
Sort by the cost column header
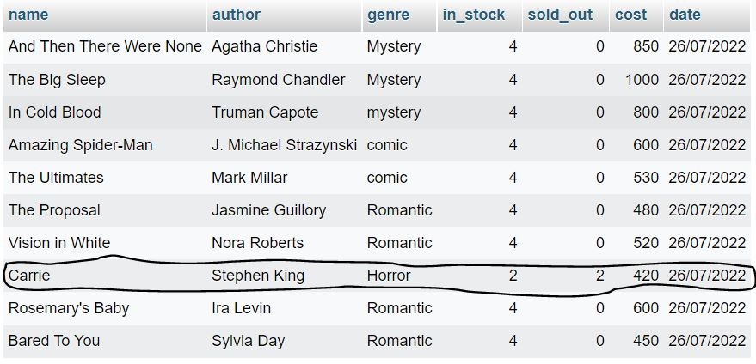[x=630, y=15]
